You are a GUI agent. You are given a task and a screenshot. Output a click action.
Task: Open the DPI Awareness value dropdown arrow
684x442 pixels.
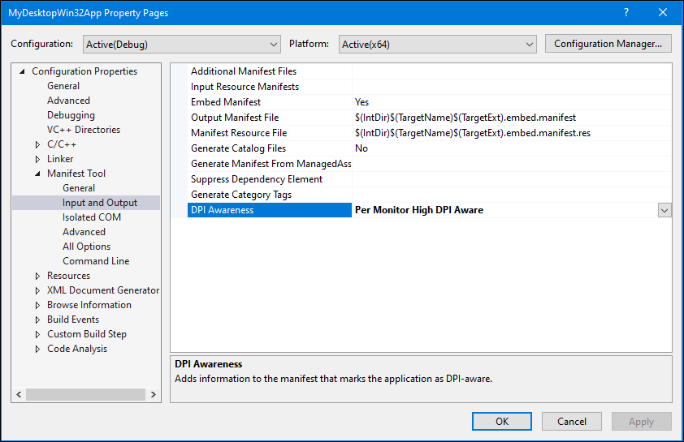(665, 210)
